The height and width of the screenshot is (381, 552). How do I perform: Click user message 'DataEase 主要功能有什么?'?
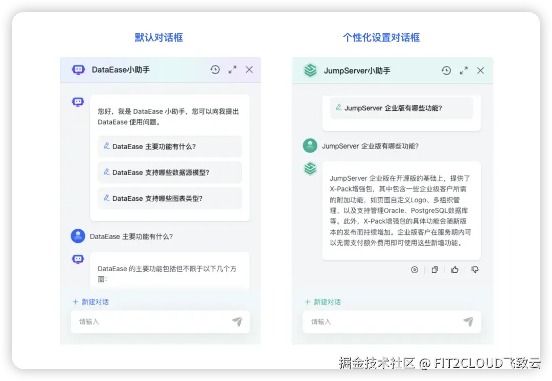(x=131, y=236)
